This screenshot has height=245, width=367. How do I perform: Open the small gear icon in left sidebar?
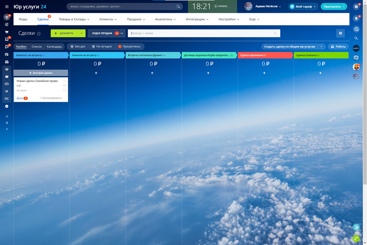tap(7, 122)
